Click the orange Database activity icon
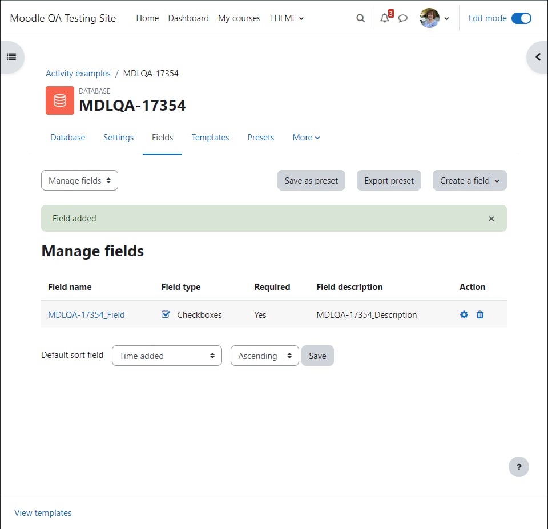Viewport: 548px width, 529px height. pyautogui.click(x=60, y=100)
